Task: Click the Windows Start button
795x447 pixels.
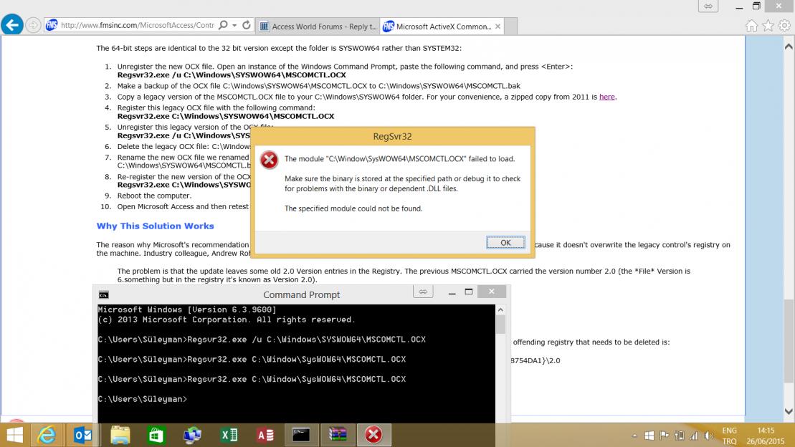Action: coord(15,435)
